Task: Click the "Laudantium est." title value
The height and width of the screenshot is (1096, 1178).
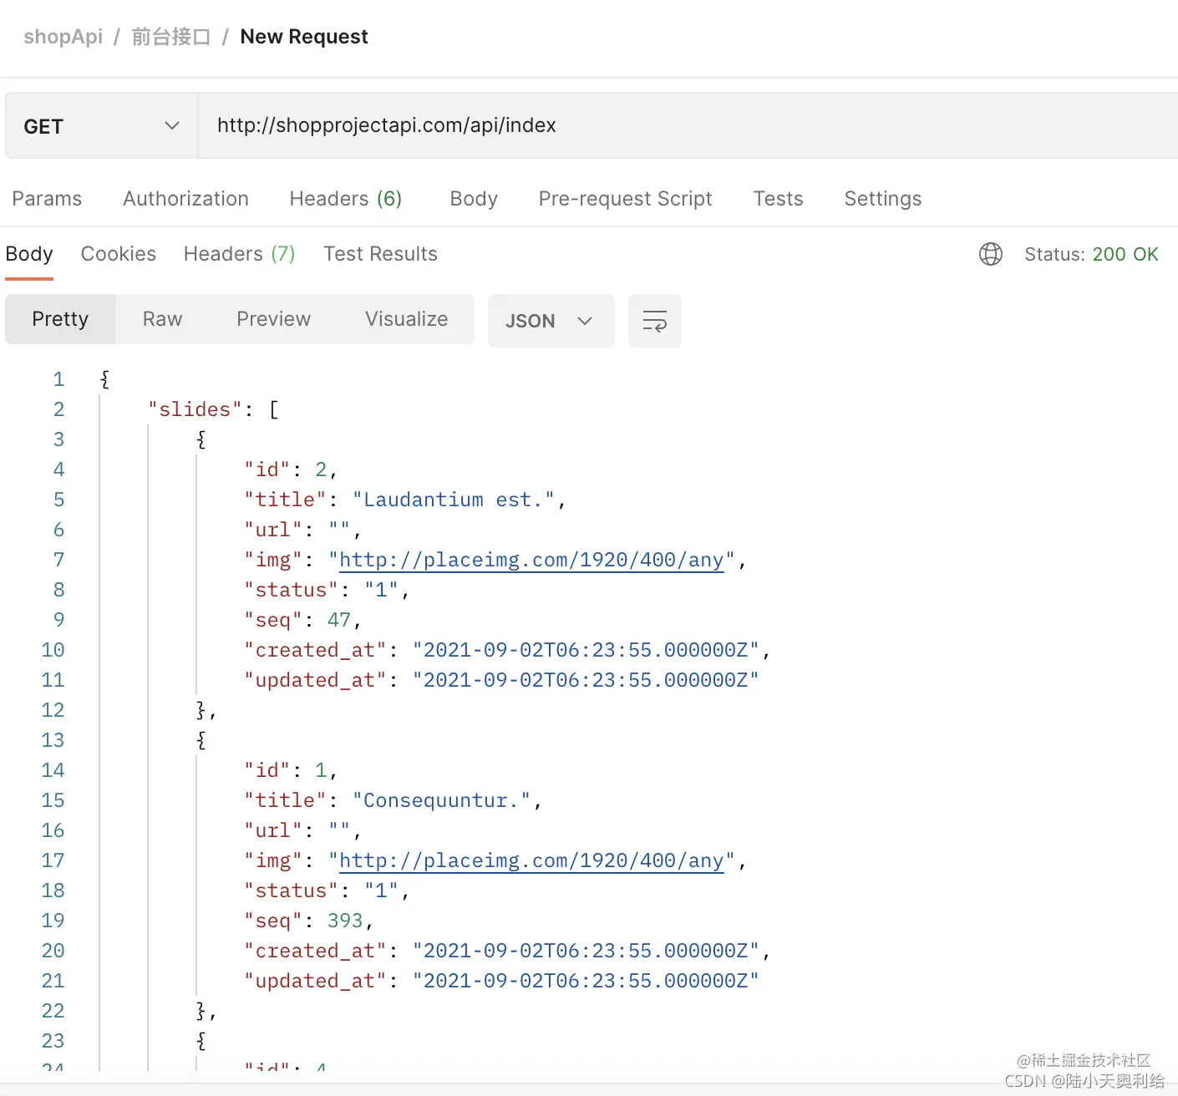Action: (x=454, y=500)
